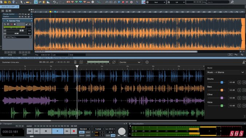Toggle the MON button in the transport
Screen dimensions: 246x138
coord(82,132)
